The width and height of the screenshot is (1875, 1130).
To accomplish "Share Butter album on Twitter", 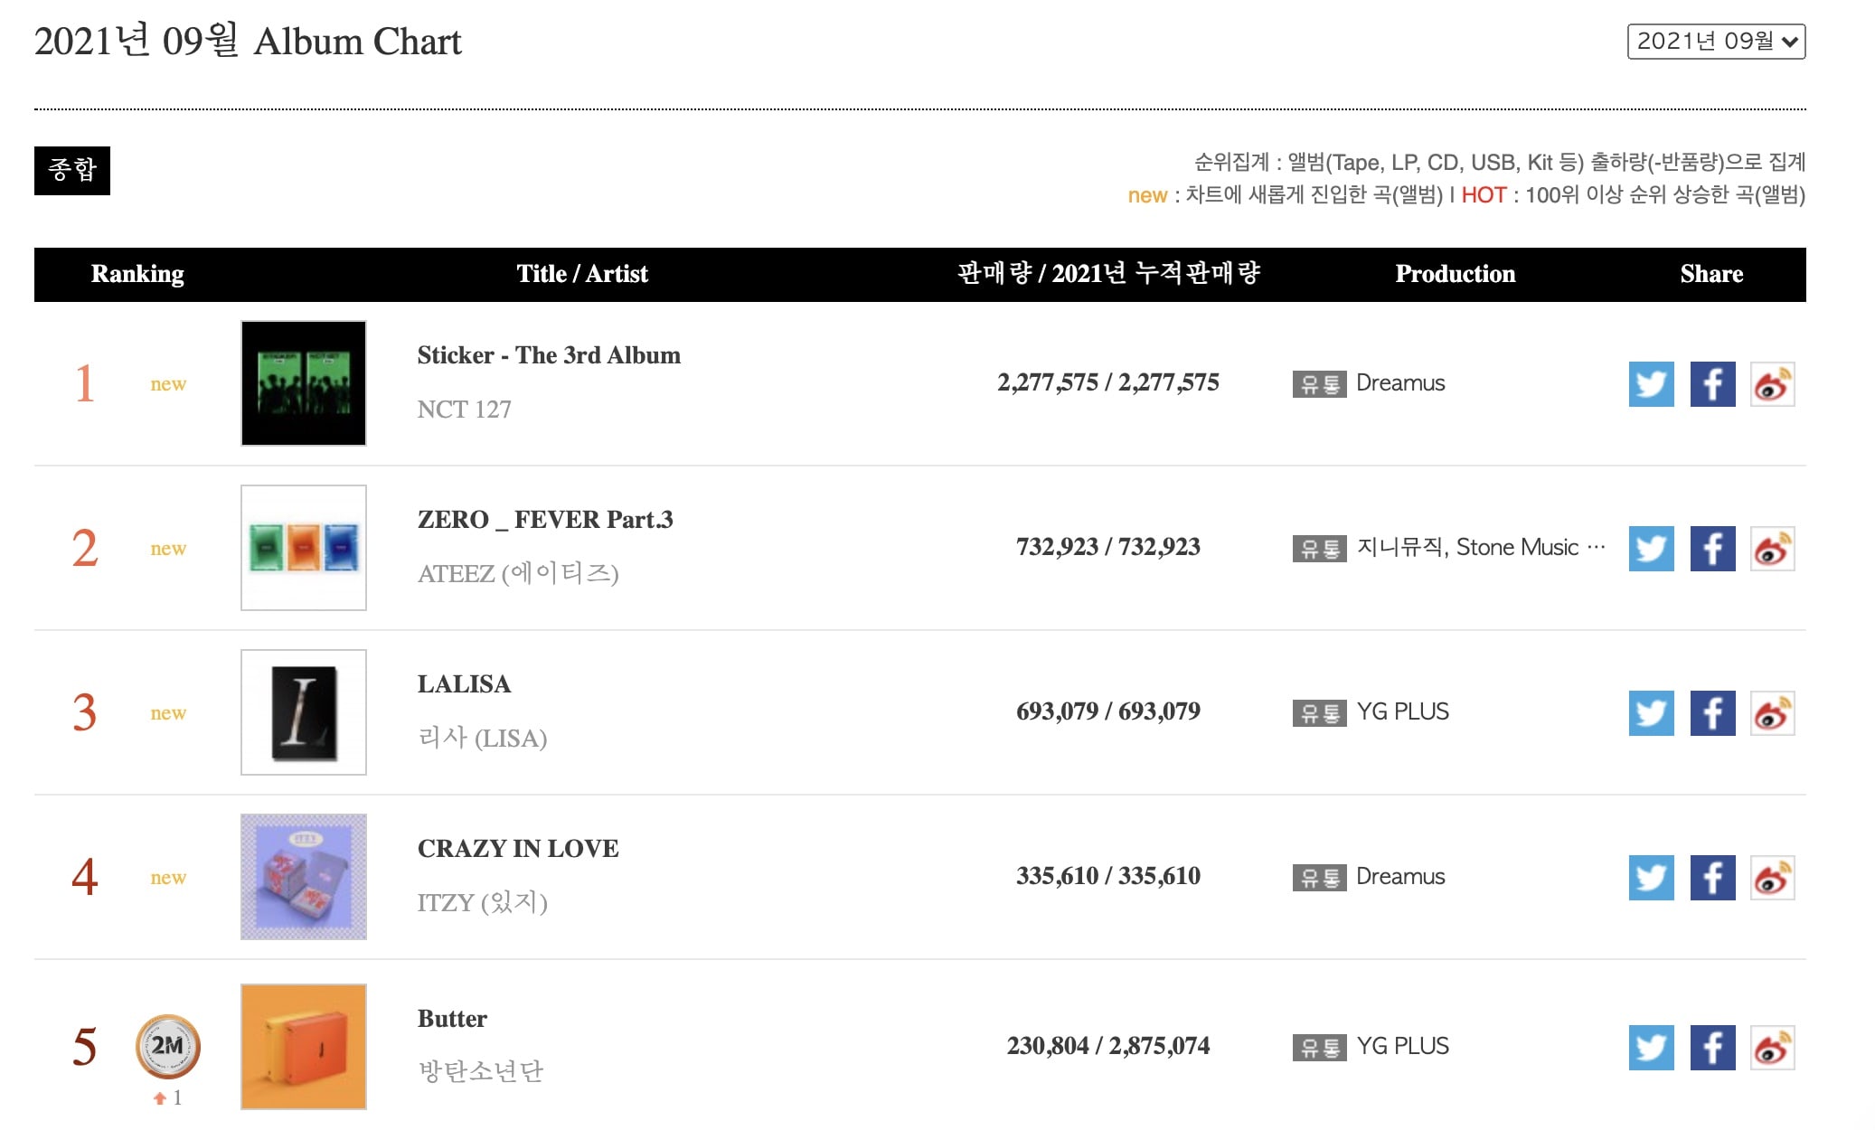I will 1651,1048.
